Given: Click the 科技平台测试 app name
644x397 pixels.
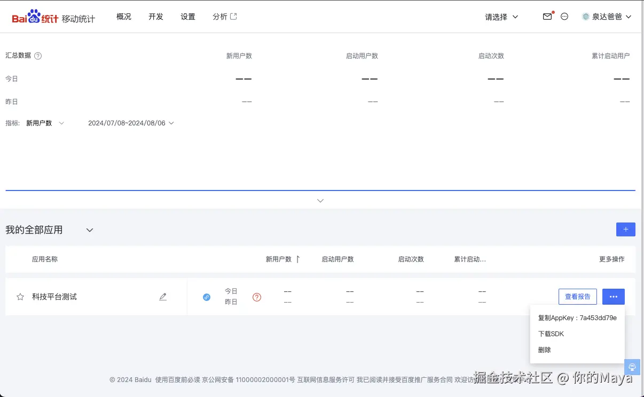Looking at the screenshot, I should click(54, 297).
